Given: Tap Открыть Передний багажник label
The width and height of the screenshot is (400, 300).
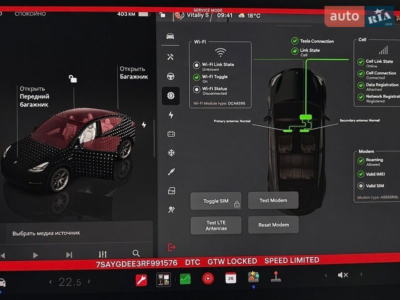Looking at the screenshot, I should click(x=34, y=96).
